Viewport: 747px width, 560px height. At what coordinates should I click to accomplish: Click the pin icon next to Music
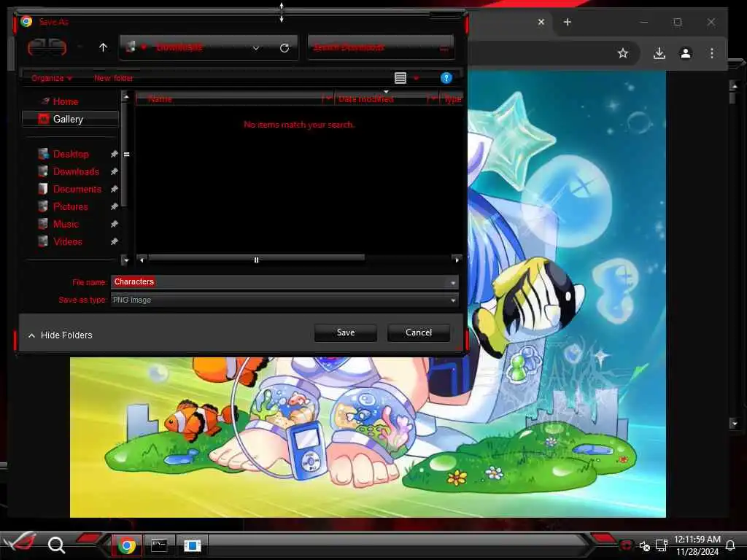click(114, 225)
